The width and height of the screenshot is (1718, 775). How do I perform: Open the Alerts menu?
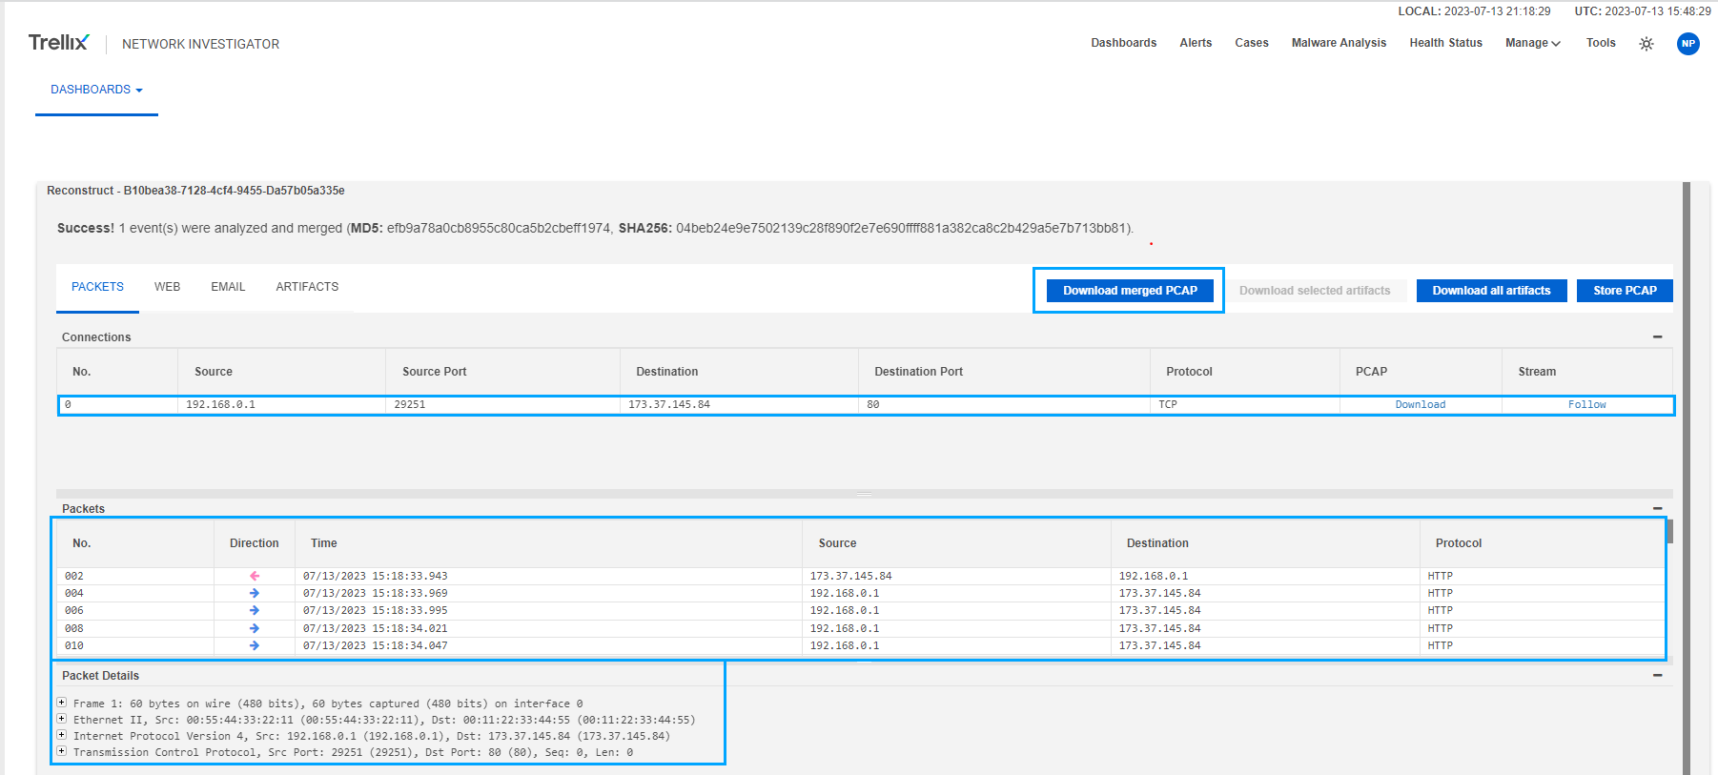[x=1196, y=43]
